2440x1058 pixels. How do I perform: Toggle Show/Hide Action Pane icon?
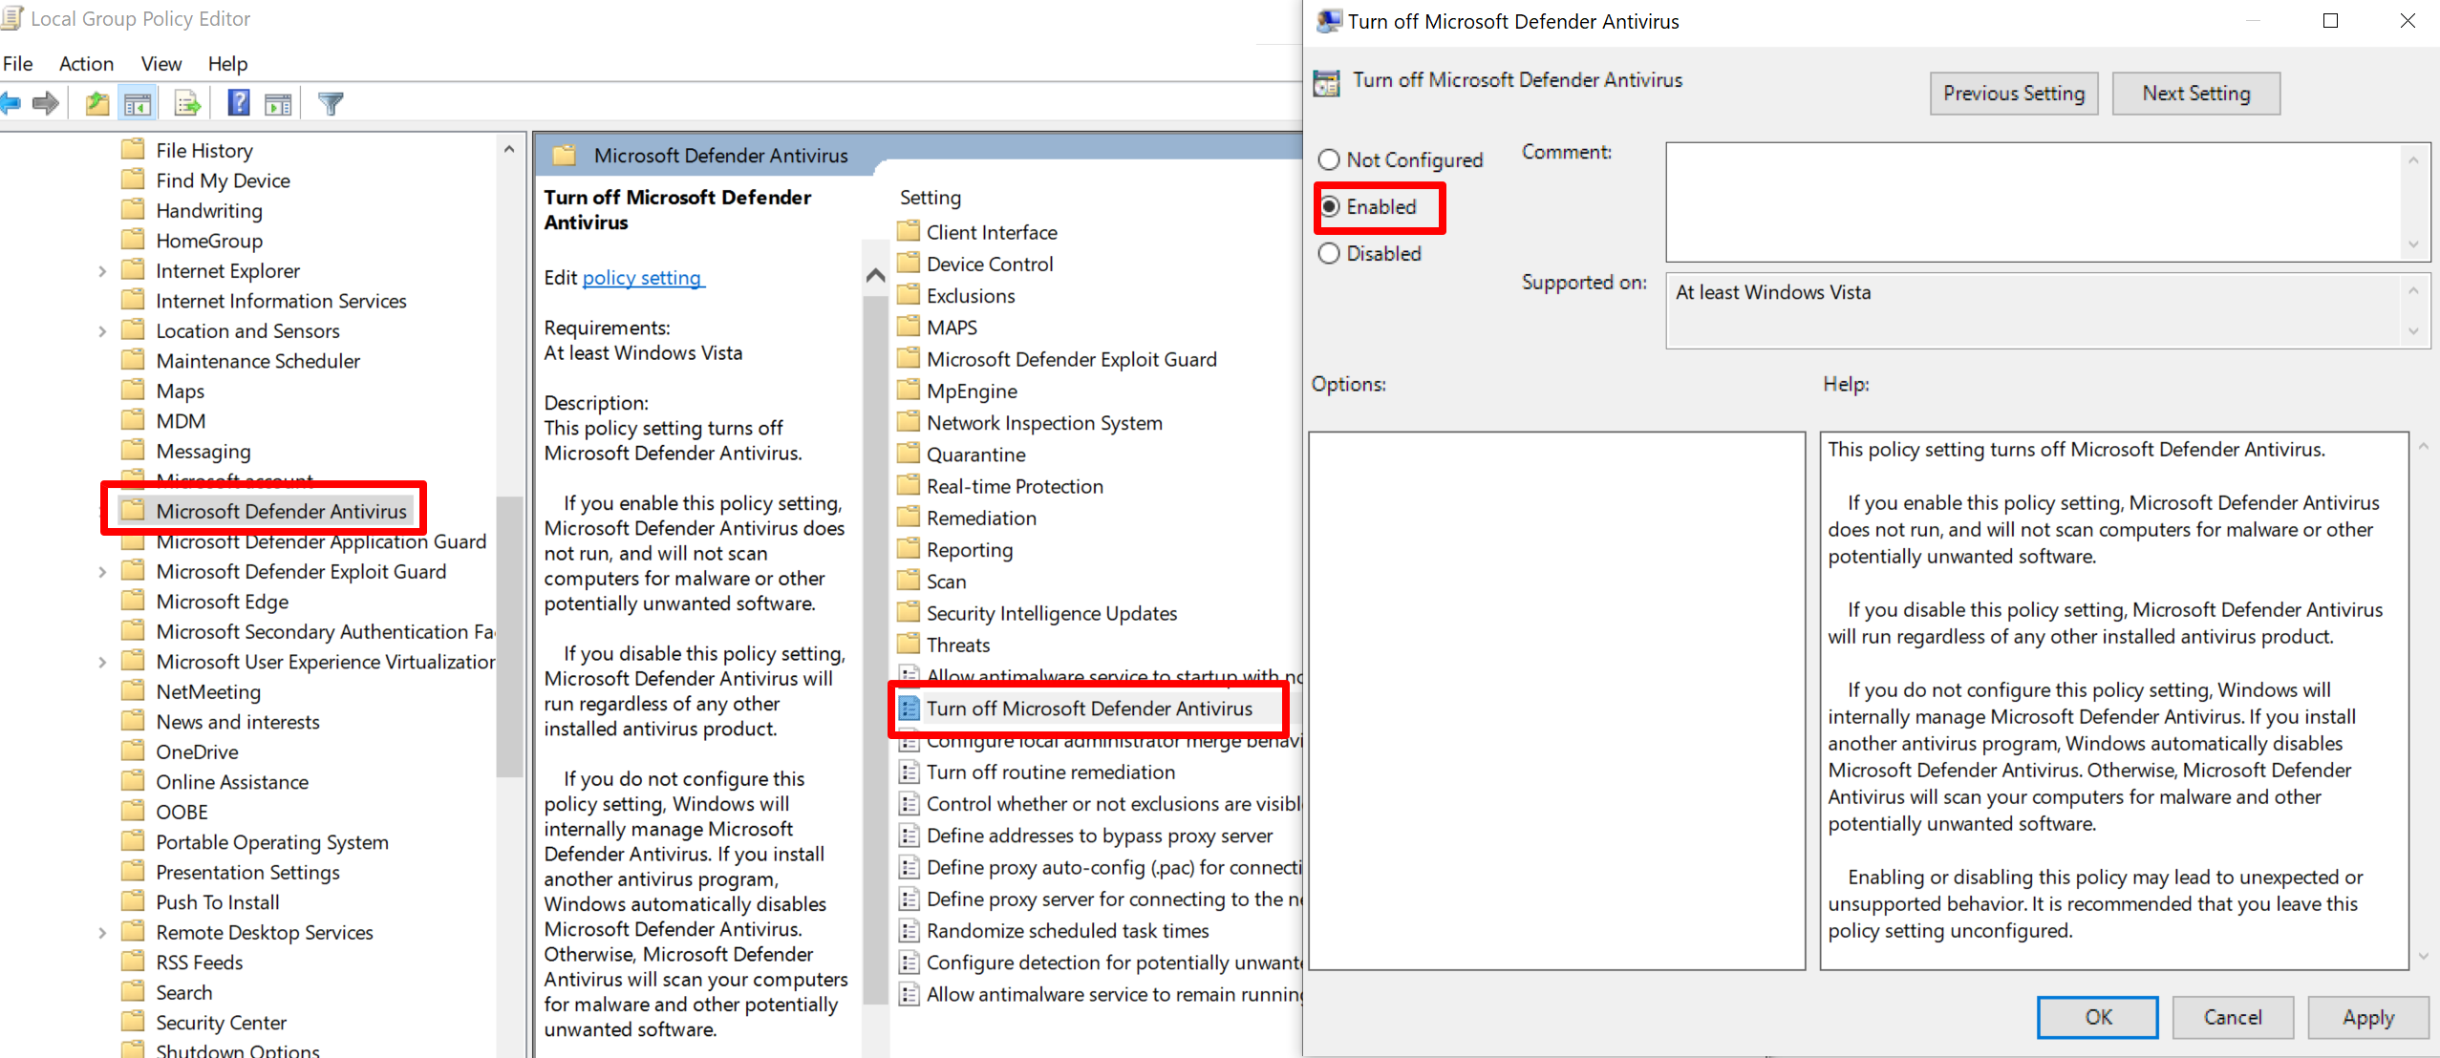278,103
